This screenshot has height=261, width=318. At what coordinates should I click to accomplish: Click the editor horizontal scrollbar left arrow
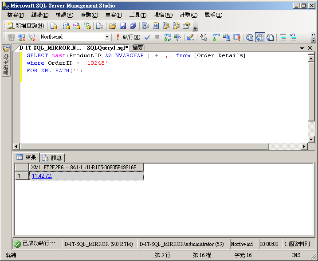pyautogui.click(x=16, y=146)
